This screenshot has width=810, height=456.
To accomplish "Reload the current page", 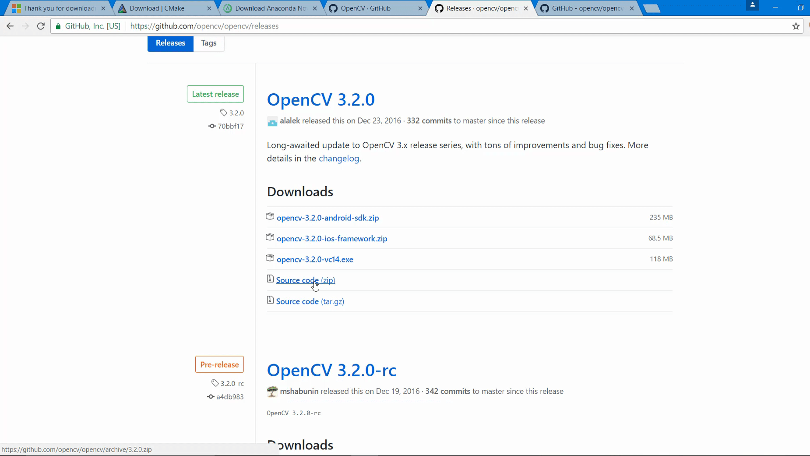I will click(41, 26).
